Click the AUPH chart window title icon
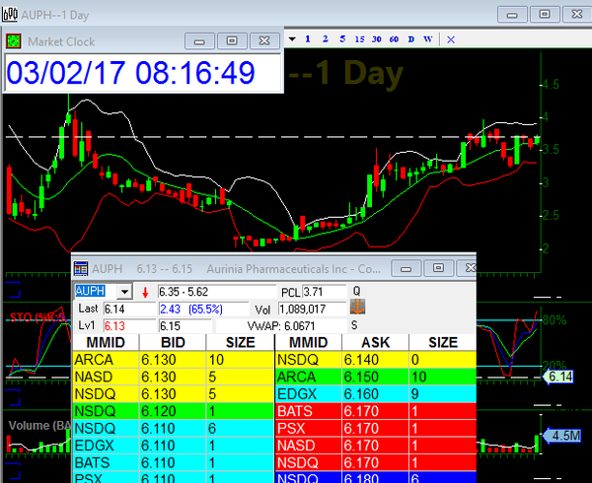Image resolution: width=592 pixels, height=483 pixels. pos(10,12)
